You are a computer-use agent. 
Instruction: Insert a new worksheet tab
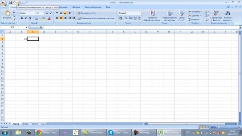[x=42, y=124]
